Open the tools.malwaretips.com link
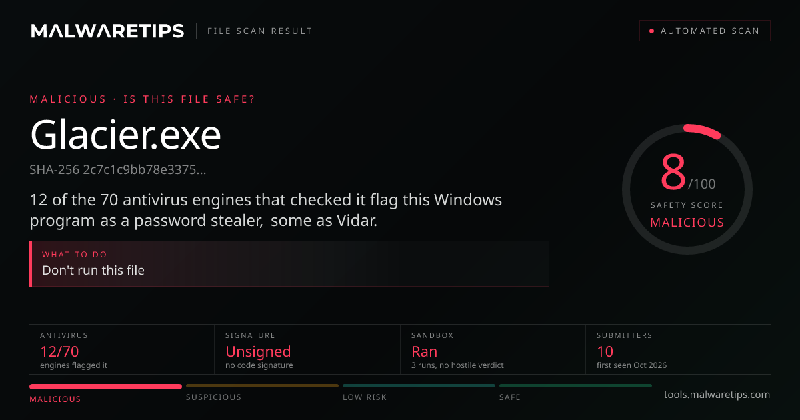This screenshot has height=420, width=800. (x=717, y=395)
